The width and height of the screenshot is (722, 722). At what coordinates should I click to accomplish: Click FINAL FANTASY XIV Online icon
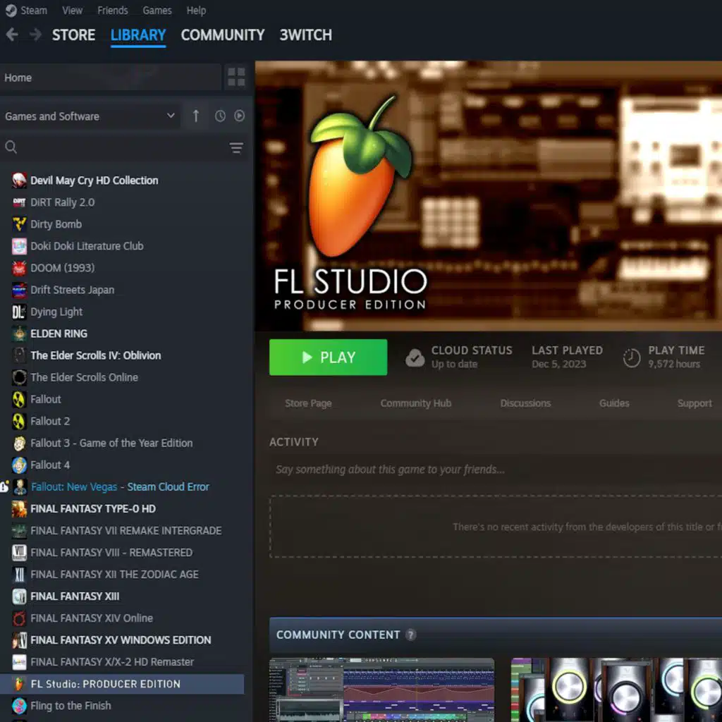pos(19,618)
